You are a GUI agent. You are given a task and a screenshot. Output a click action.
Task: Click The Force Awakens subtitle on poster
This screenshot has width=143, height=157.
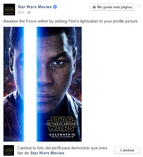pos(61,124)
